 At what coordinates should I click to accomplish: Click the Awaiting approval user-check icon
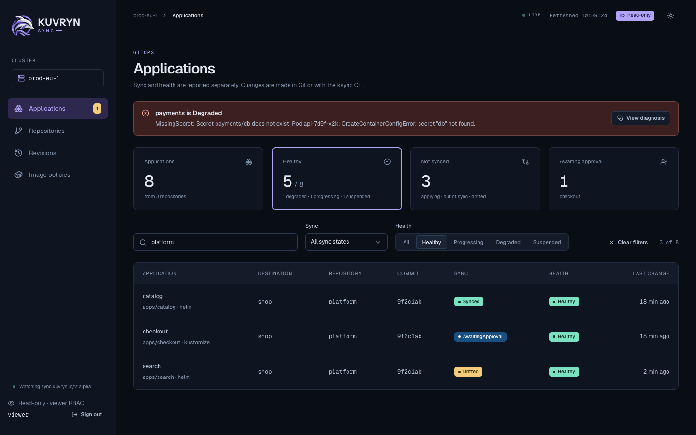pyautogui.click(x=664, y=162)
